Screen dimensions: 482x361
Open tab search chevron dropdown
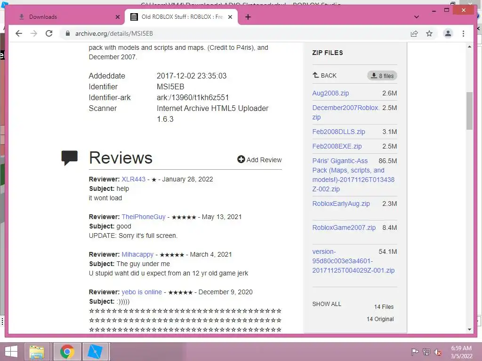click(x=417, y=17)
